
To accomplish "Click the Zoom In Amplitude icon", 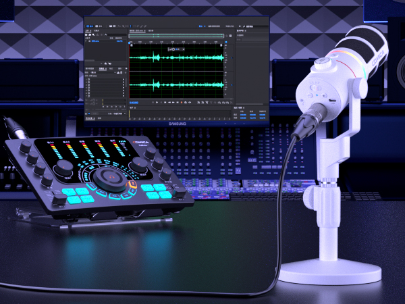I will pos(198,103).
